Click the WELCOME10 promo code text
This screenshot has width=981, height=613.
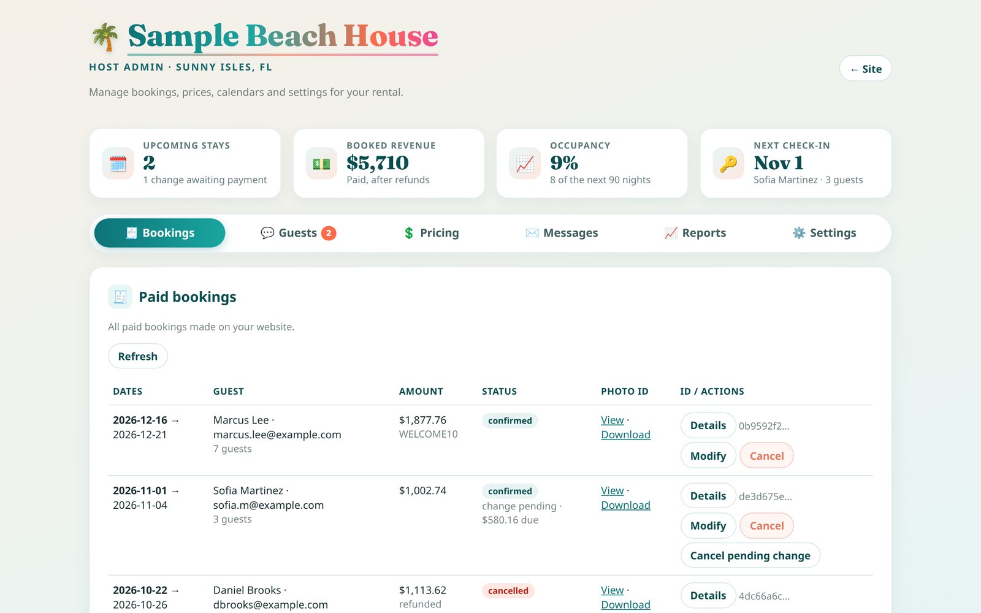(x=429, y=434)
